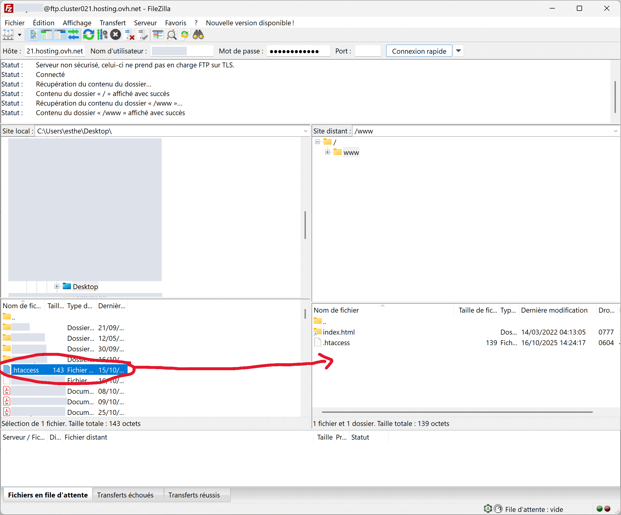
Task: Toggle the remote directory tree view
Action: click(60, 35)
